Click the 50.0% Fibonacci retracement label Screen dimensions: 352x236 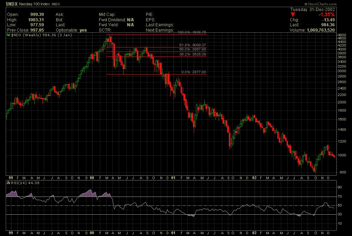coord(192,49)
